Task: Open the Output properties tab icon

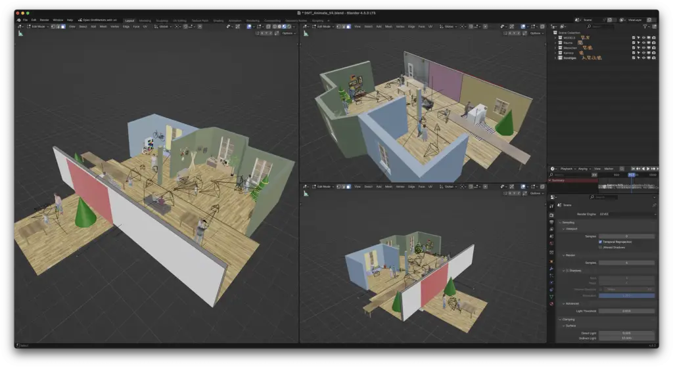Action: (x=551, y=223)
